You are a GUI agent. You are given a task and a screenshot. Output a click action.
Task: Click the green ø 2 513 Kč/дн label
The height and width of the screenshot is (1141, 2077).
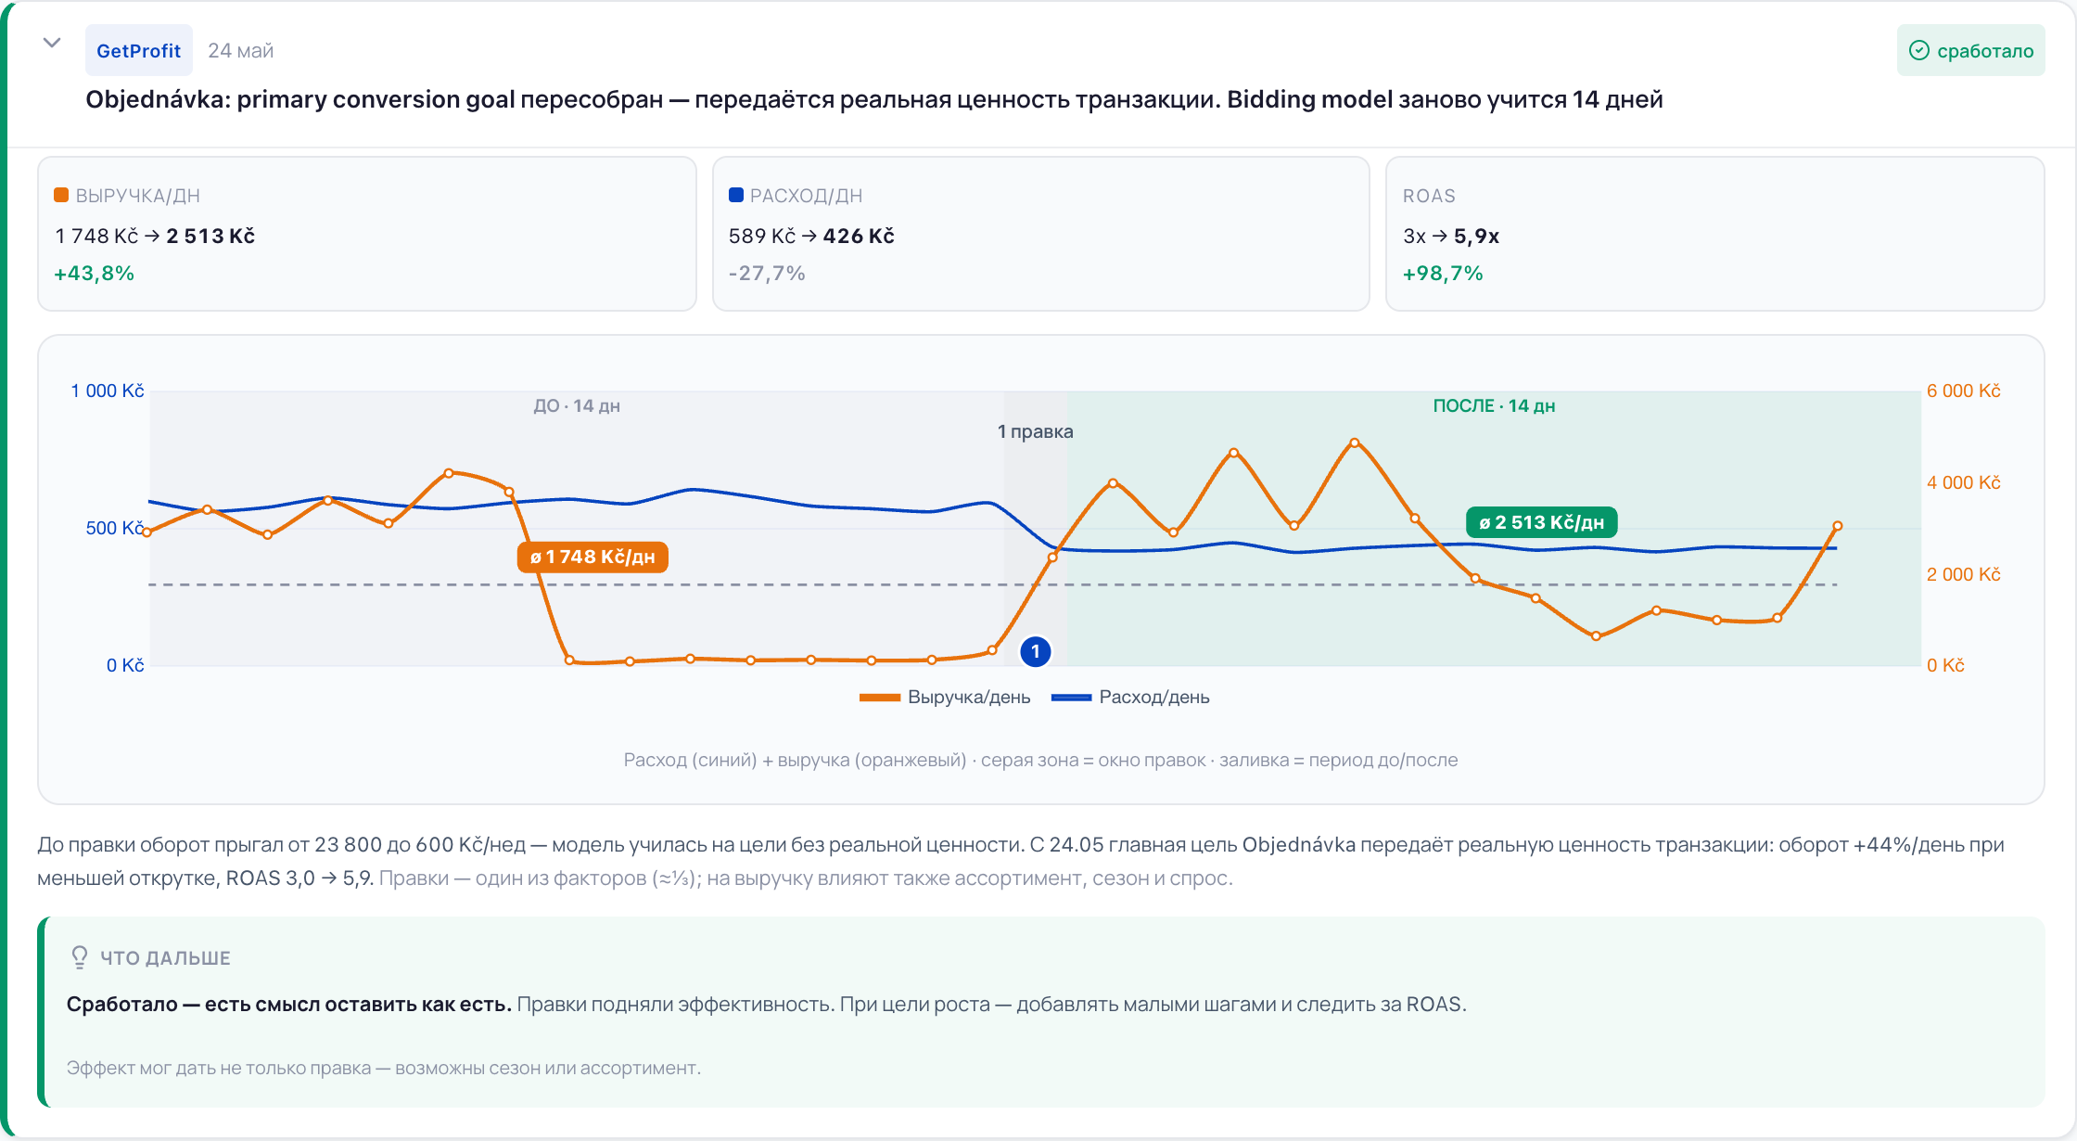[1541, 522]
